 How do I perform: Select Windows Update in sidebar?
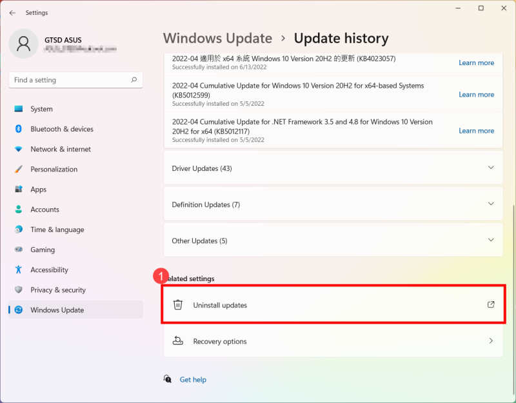coord(75,310)
